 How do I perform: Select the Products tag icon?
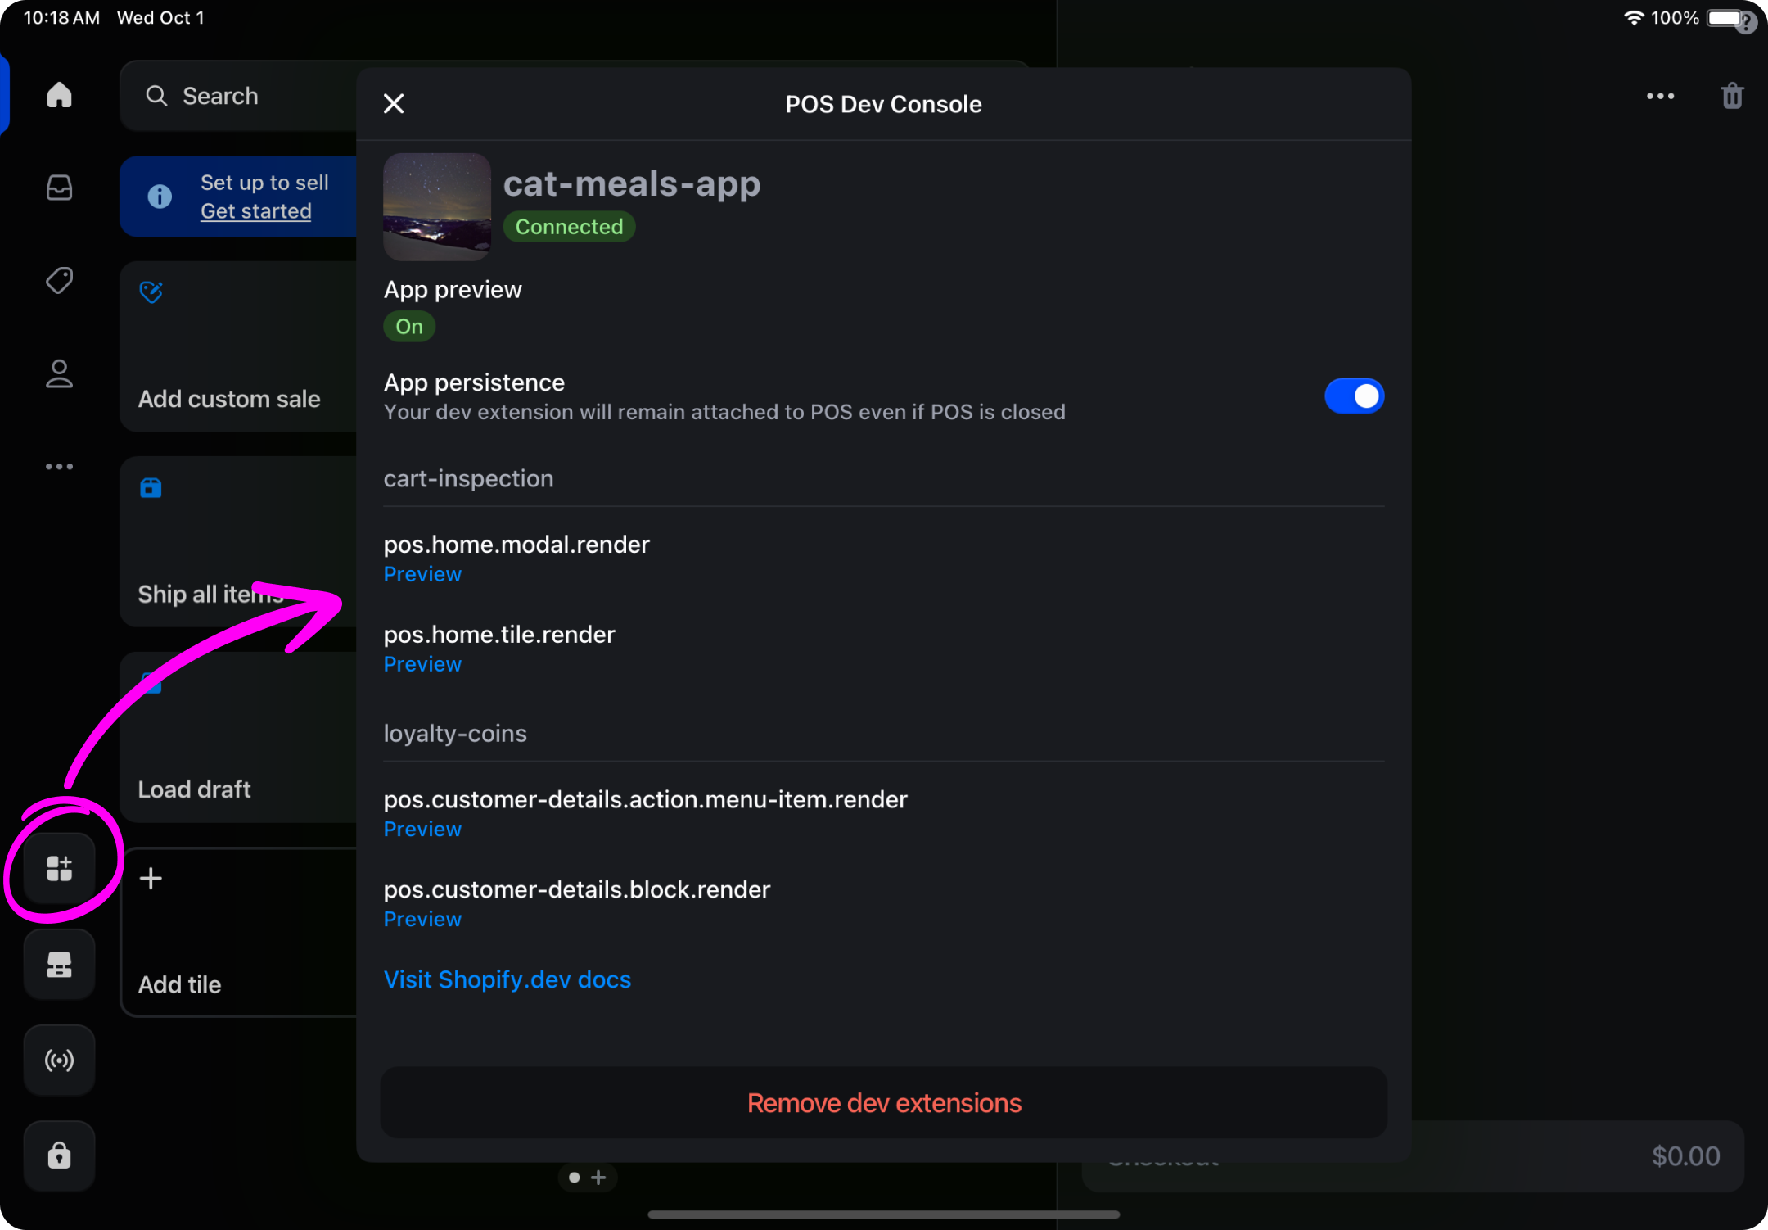(x=59, y=280)
